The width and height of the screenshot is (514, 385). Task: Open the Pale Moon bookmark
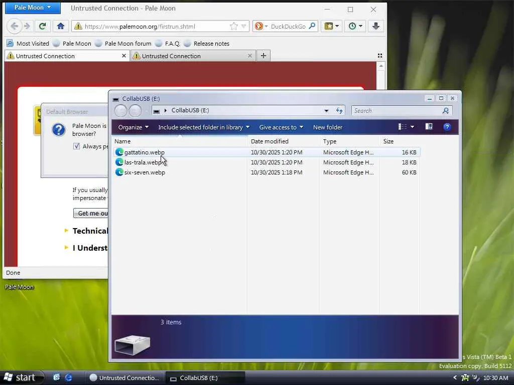[x=72, y=43]
